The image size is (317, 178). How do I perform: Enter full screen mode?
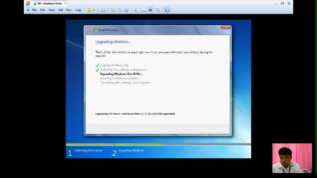click(x=151, y=10)
